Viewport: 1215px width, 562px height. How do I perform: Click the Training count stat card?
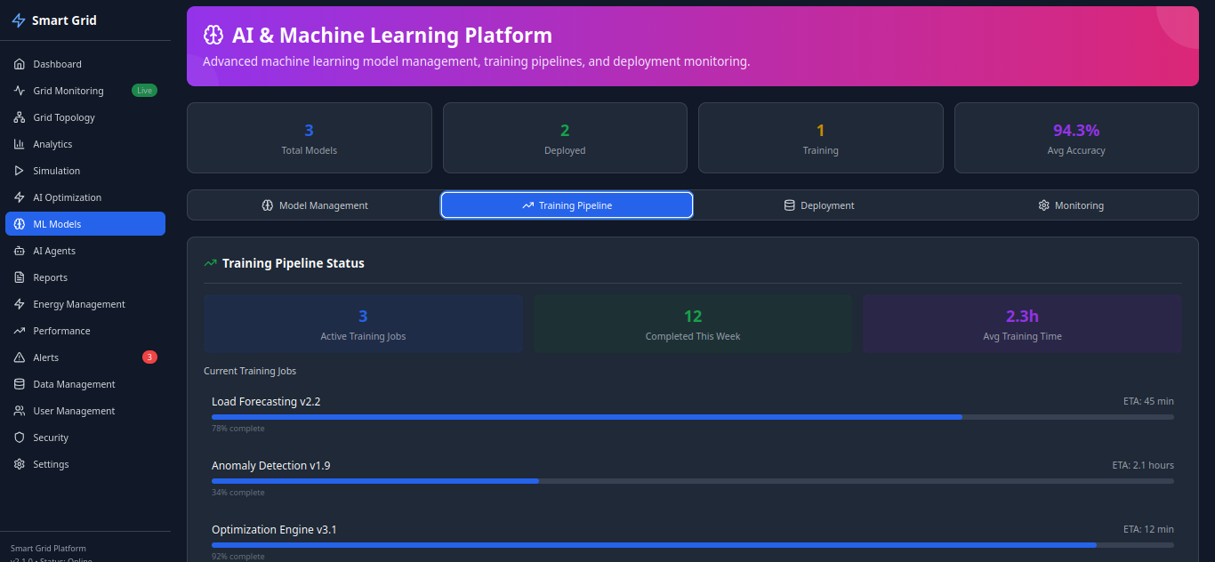(821, 138)
